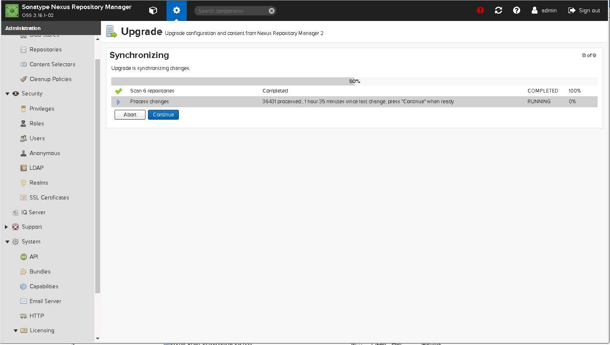Open the Help question mark icon

[516, 10]
